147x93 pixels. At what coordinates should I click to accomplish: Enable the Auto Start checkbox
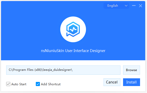coord(8,84)
